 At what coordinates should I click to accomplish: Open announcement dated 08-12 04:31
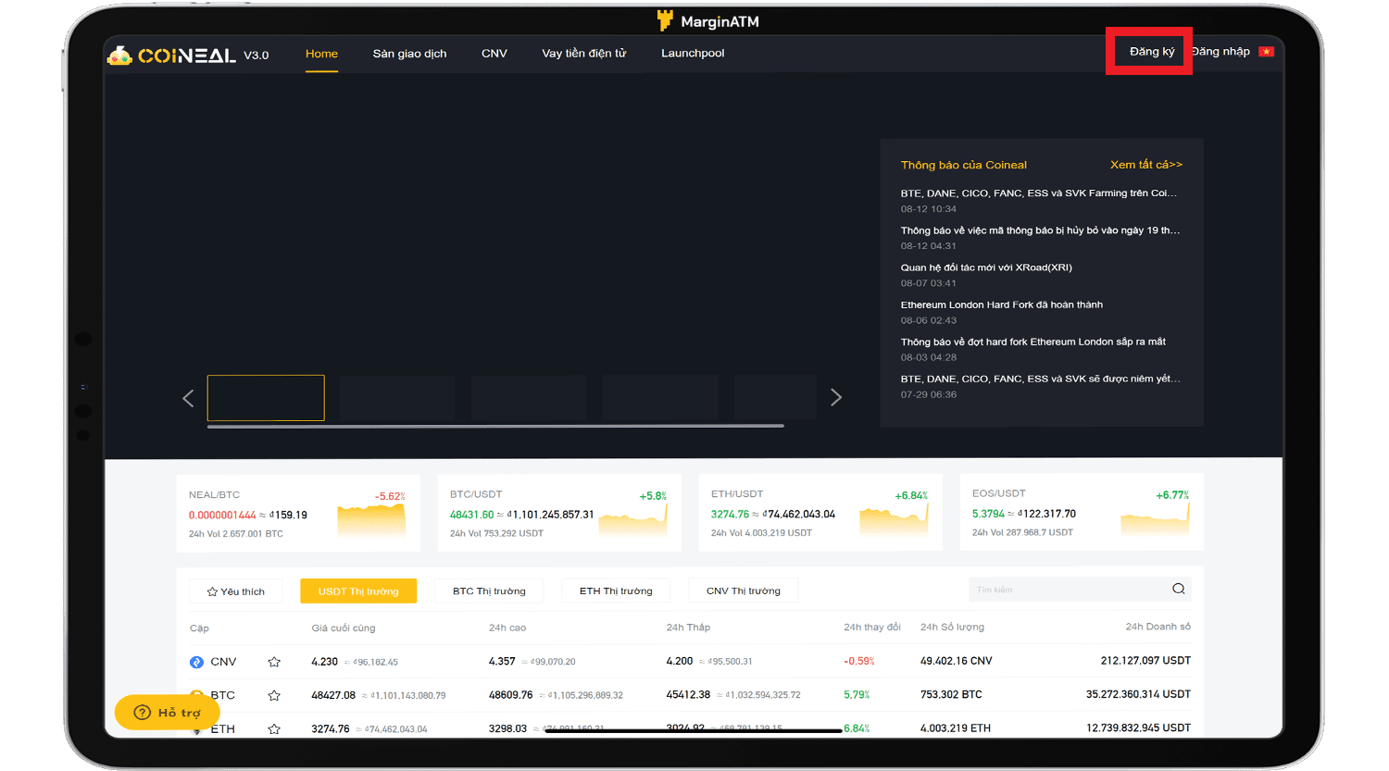tap(1040, 230)
